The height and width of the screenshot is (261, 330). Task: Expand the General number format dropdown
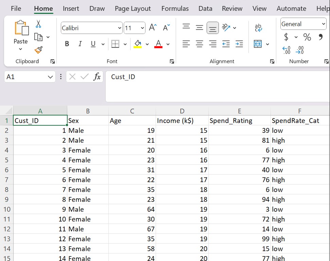[323, 24]
